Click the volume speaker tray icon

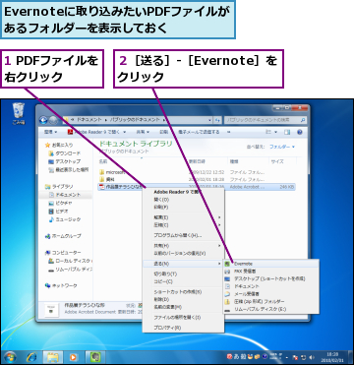click(x=312, y=357)
